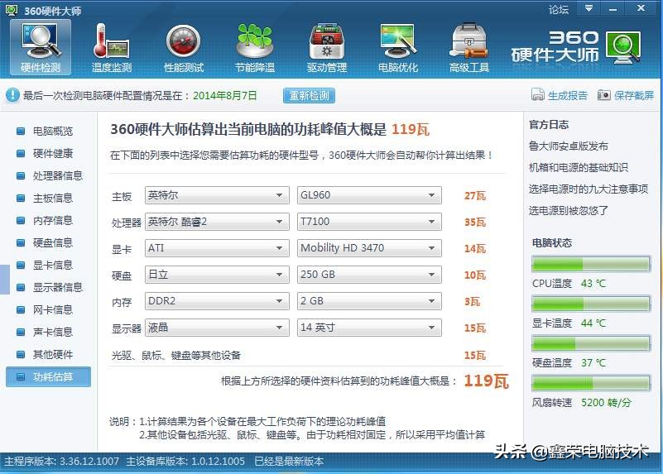Click the 360 title bar app icon

tap(12, 9)
